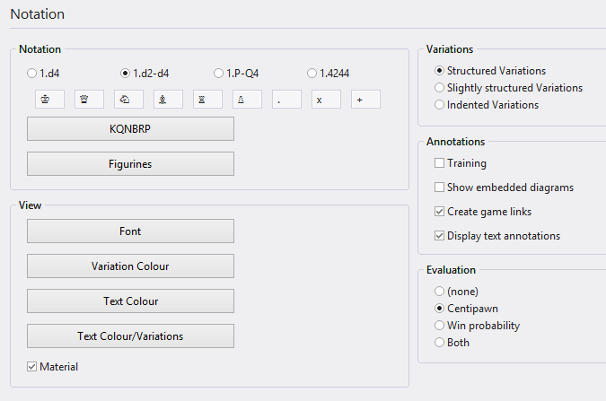
Task: Click the capture symbol 'x' field
Action: tap(326, 100)
